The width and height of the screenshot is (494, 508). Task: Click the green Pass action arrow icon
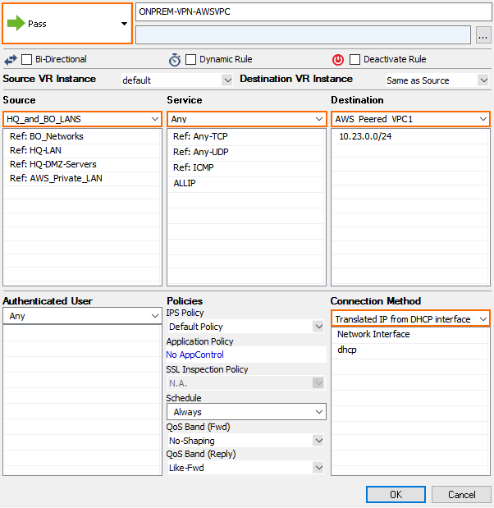16,23
